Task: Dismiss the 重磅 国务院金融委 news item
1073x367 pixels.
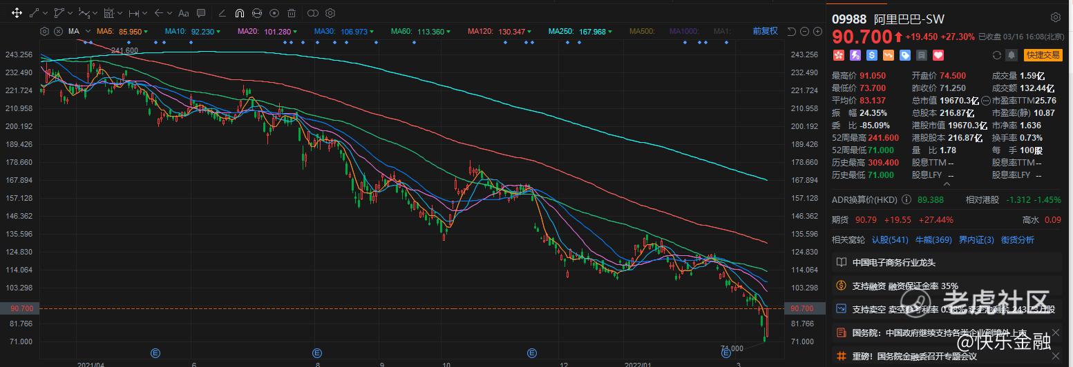Action: [1055, 356]
